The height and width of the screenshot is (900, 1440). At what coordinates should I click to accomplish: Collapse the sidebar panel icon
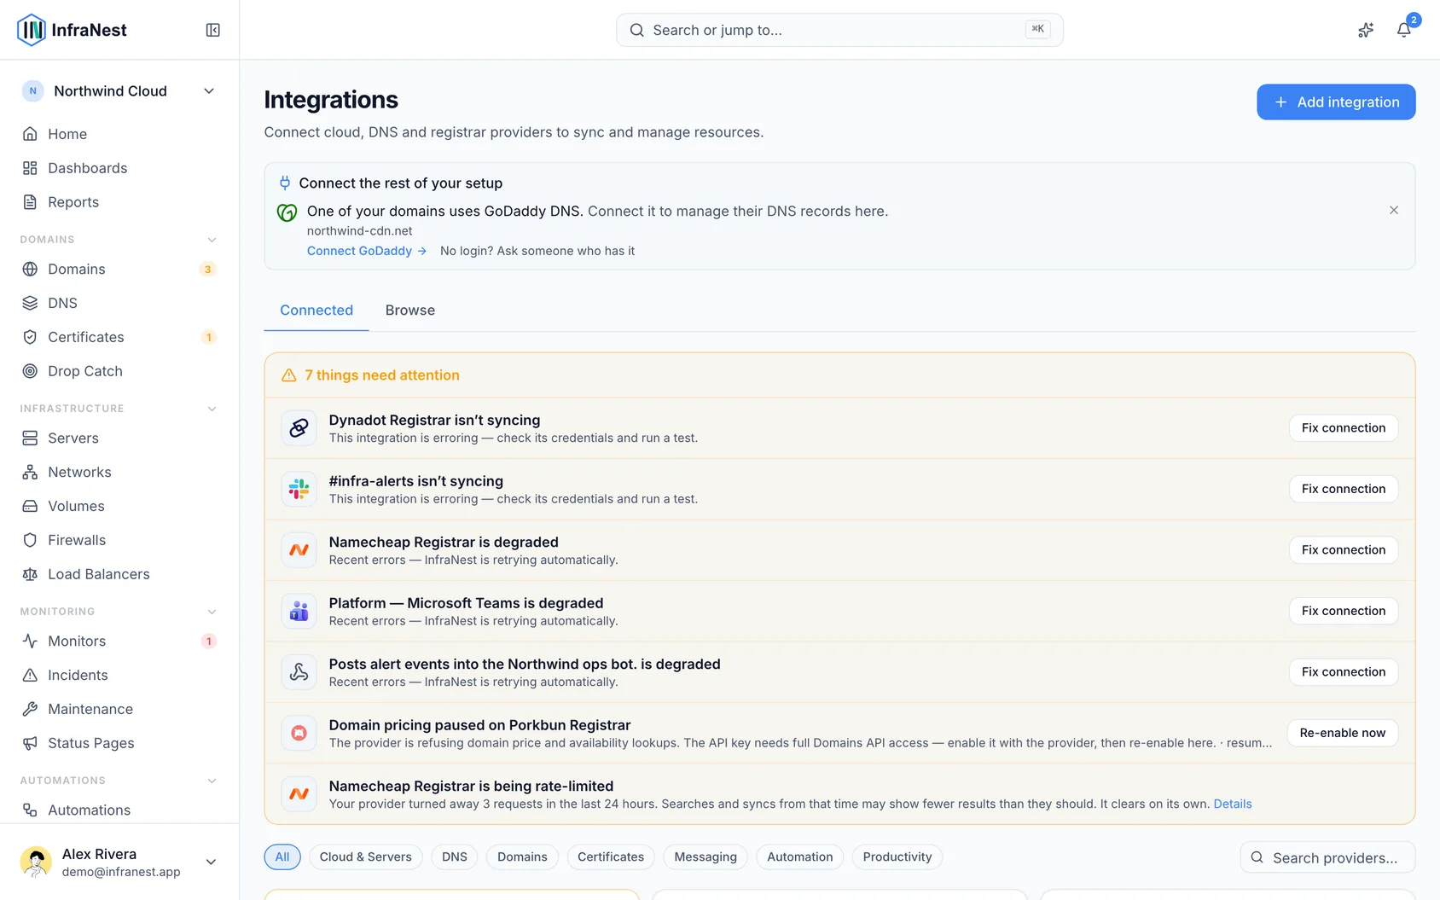pos(213,30)
